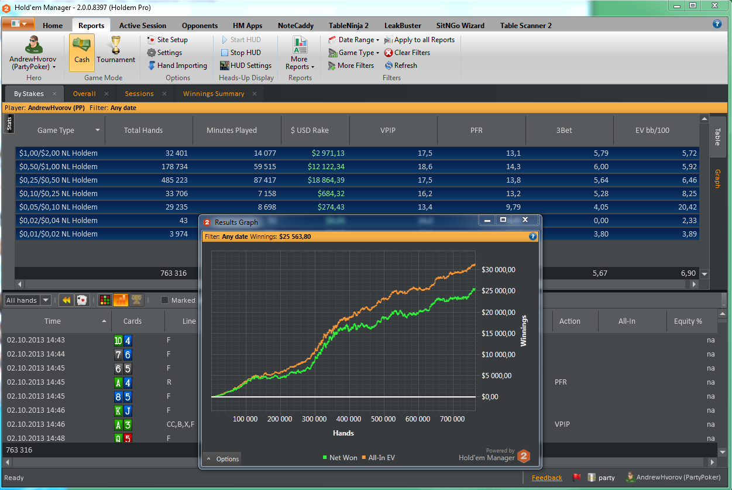Sort by Total Hands column header
Screen dimensions: 732x490
[143, 130]
